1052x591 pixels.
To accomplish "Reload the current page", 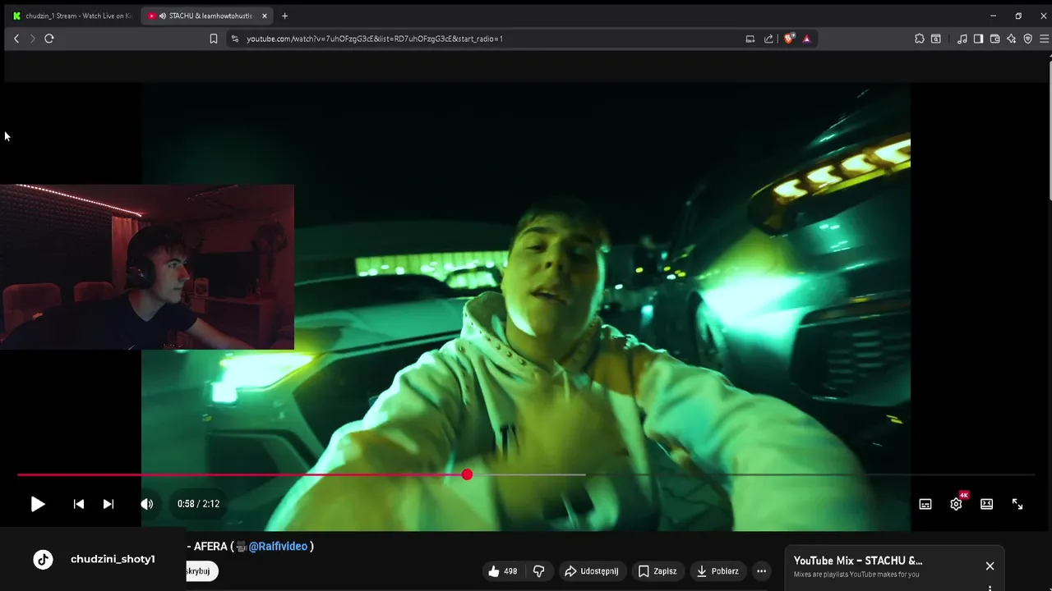I will (49, 39).
